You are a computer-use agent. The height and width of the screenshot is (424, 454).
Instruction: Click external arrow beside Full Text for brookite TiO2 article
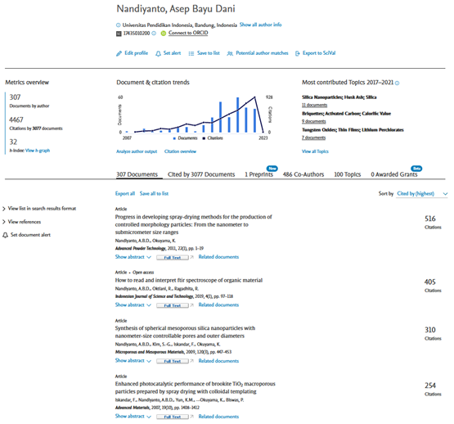[191, 417]
